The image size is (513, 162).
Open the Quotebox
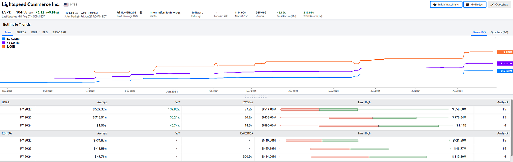coord(499,5)
